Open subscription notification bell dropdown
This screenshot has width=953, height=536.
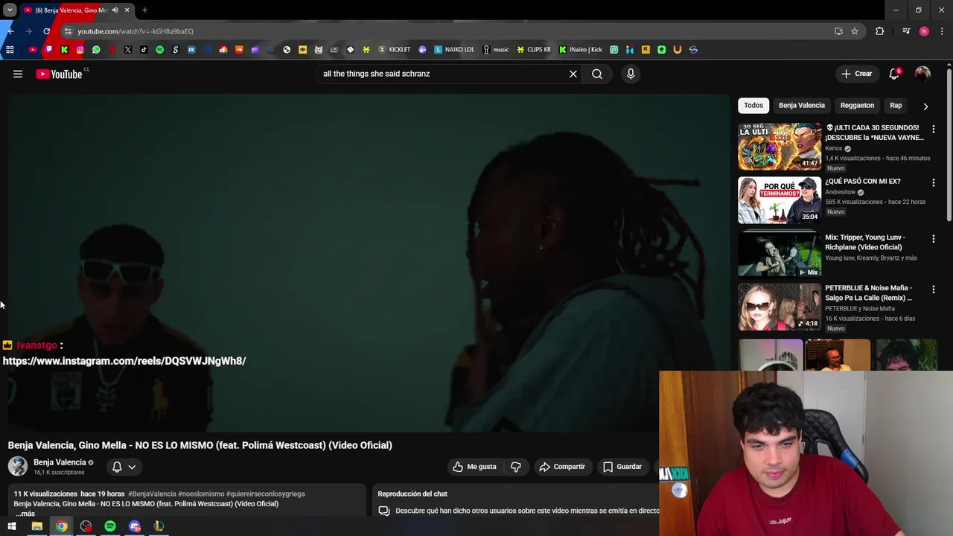point(124,467)
